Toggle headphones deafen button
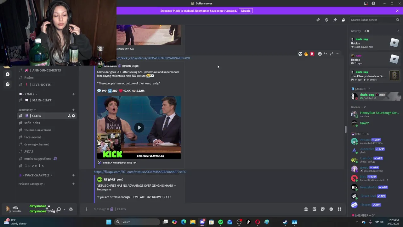 (59, 209)
